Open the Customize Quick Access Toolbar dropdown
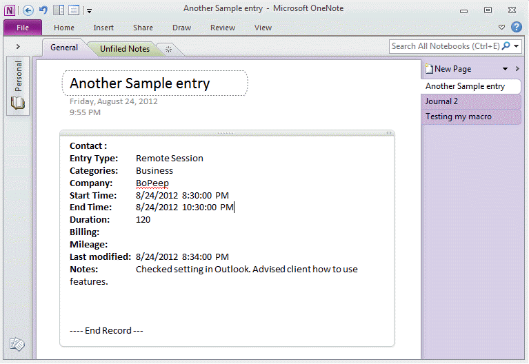Screen dimensions: 529x364 pos(90,11)
